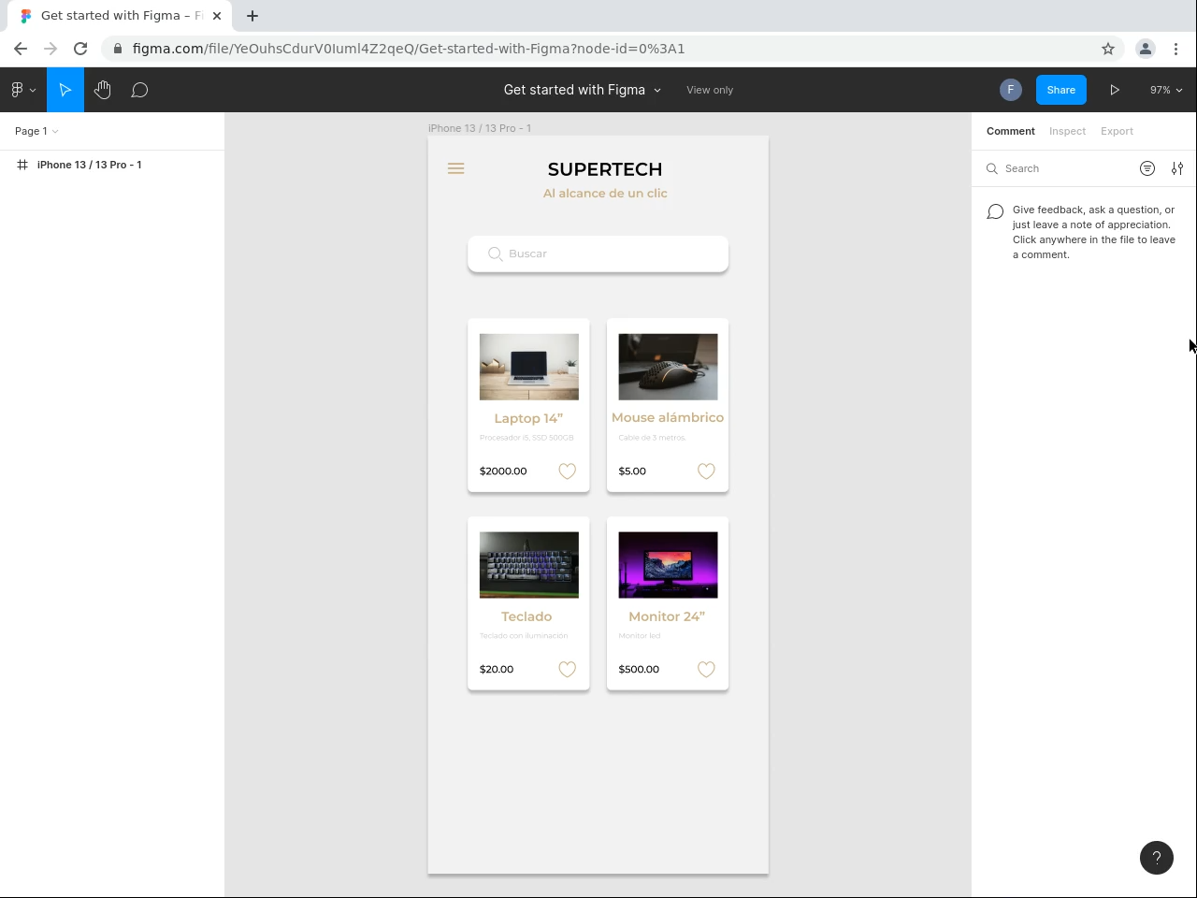
Task: Go back in browser history
Action: coord(21,49)
